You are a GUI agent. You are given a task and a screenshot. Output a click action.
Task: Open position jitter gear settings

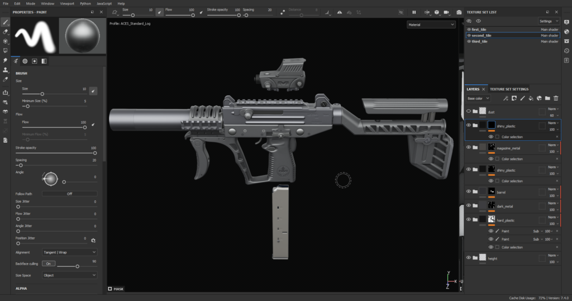[x=93, y=241]
